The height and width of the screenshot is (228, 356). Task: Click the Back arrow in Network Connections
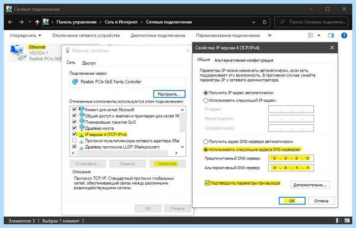(10, 22)
